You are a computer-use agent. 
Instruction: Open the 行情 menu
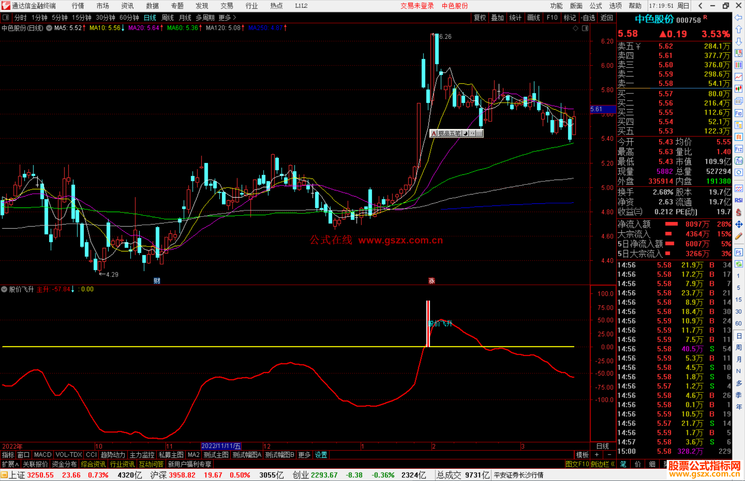[78, 6]
